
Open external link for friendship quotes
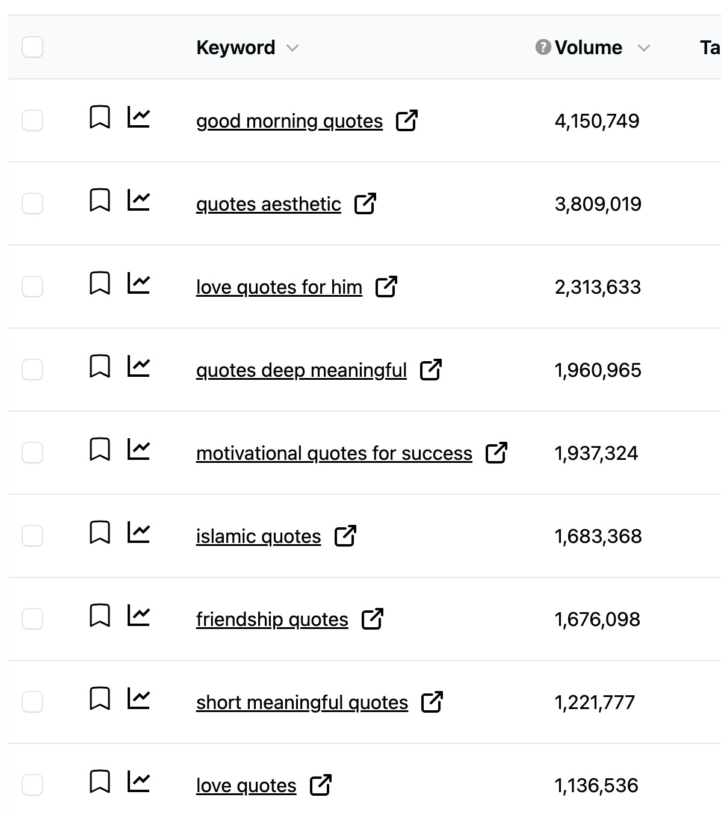coord(372,619)
